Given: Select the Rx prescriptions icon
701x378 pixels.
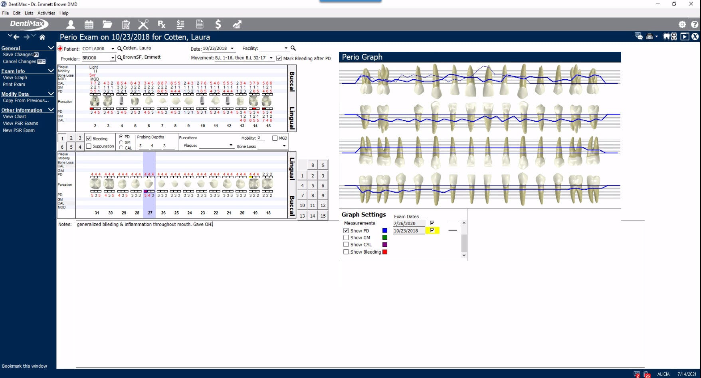Looking at the screenshot, I should pyautogui.click(x=161, y=24).
